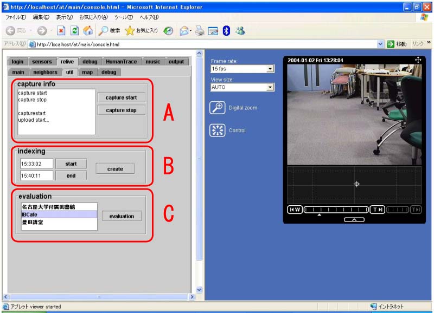Click the Bluetooth toolbar icon
Viewport: 434px width, 313px height.
[x=226, y=31]
